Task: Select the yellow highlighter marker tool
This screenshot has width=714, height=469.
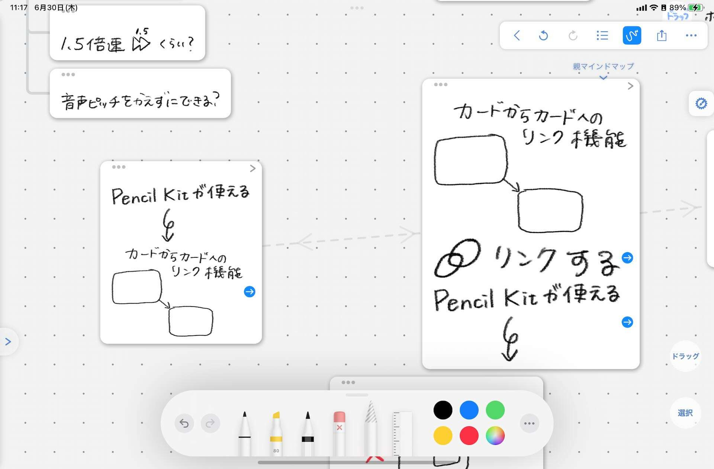Action: (276, 433)
